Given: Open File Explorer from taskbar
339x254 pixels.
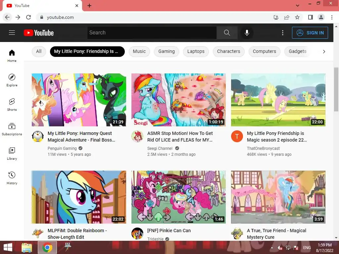Looking at the screenshot, I should pyautogui.click(x=27, y=247).
